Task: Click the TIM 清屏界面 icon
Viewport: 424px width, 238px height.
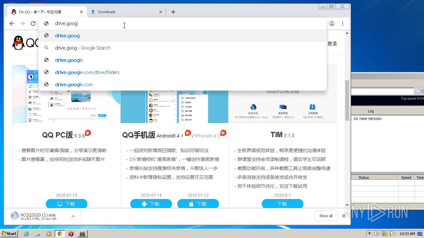Action: (x=283, y=107)
